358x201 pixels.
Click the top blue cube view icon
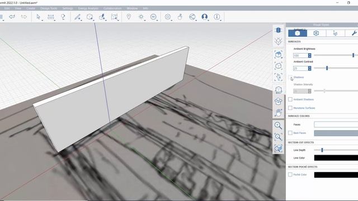pyautogui.click(x=279, y=30)
